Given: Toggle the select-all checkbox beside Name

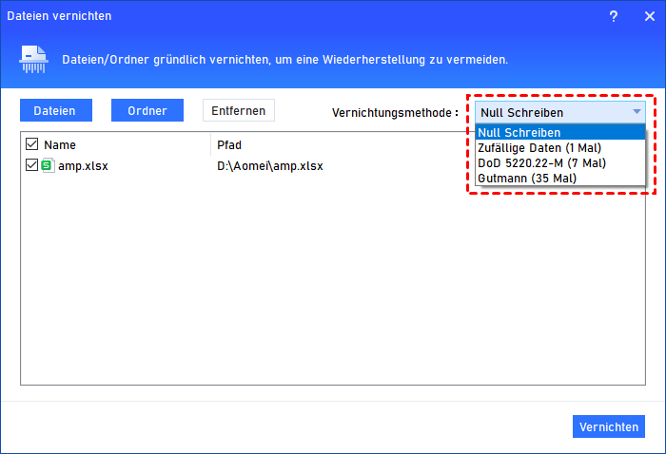Looking at the screenshot, I should [x=31, y=145].
